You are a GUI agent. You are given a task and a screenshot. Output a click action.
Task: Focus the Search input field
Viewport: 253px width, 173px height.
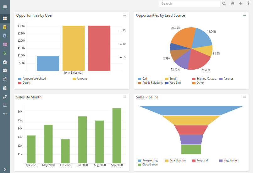190,3
